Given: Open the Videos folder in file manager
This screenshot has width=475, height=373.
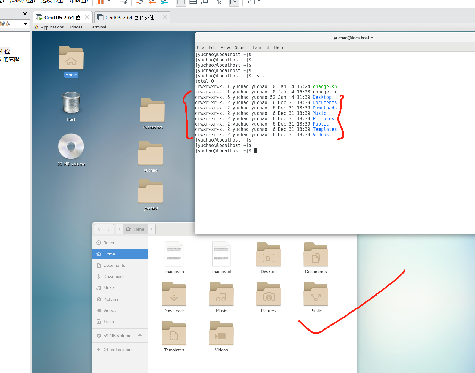Looking at the screenshot, I should click(x=221, y=333).
